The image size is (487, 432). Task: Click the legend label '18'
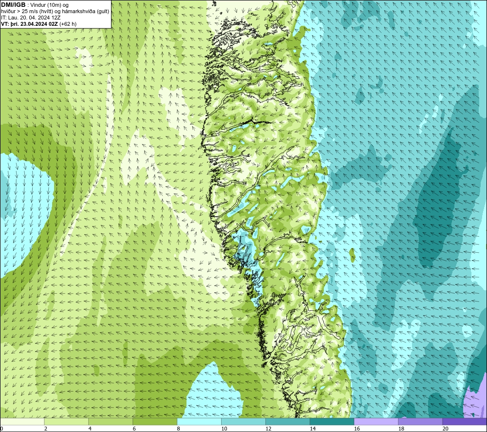coord(401,429)
